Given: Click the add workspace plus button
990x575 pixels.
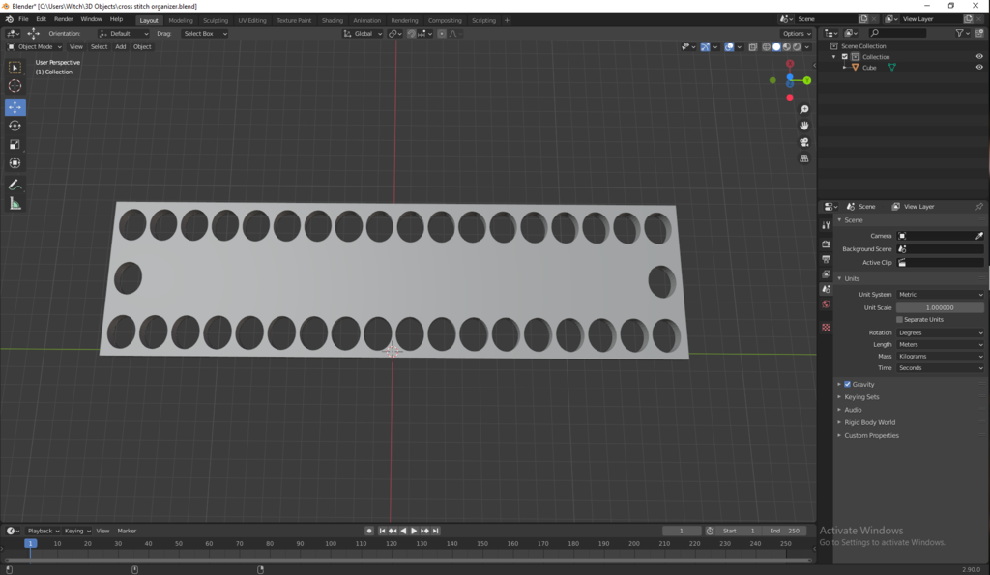Looking at the screenshot, I should pos(507,20).
